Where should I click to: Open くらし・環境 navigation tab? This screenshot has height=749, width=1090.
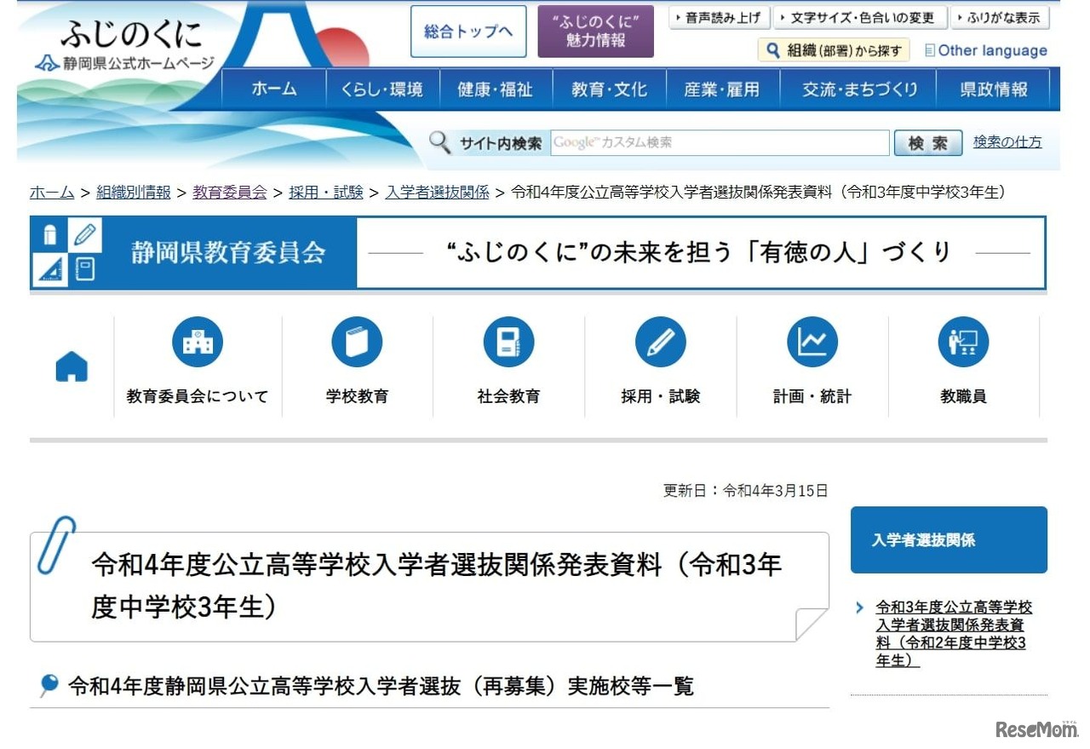point(382,89)
